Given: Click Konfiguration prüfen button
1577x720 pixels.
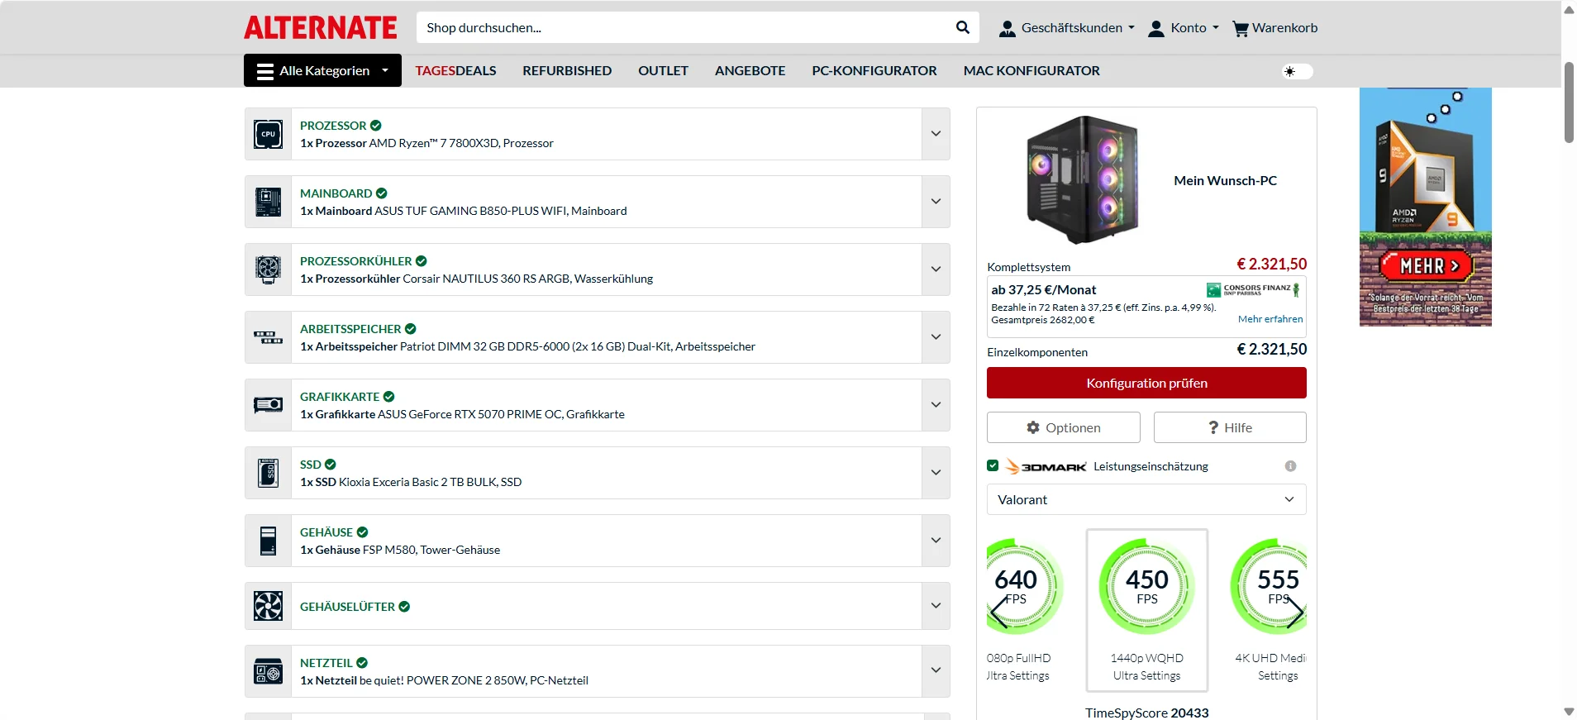Looking at the screenshot, I should (1146, 383).
